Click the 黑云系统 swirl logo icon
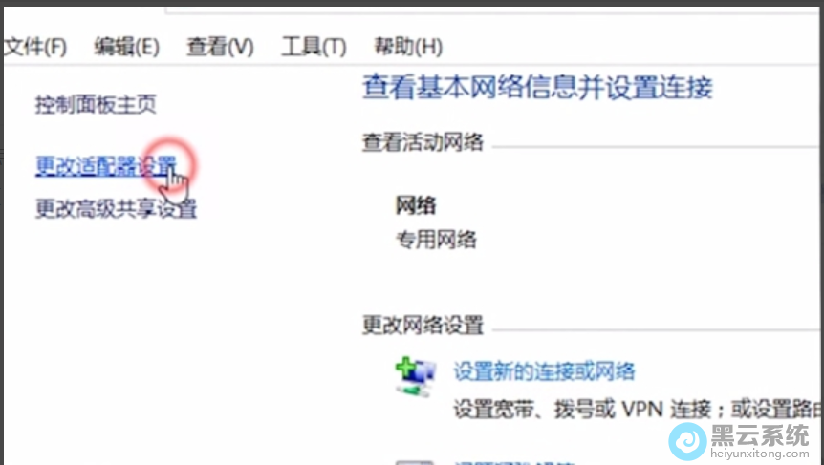Screen dimensions: 824x465 [x=687, y=441]
